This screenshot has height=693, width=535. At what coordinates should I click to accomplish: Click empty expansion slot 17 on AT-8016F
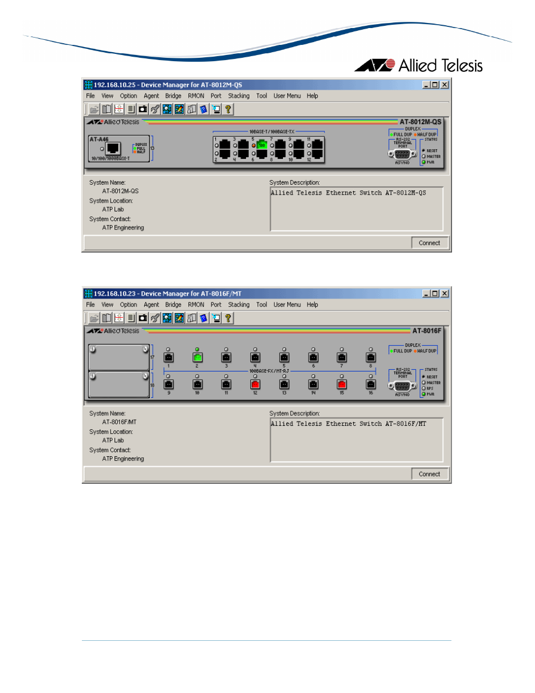tap(119, 357)
